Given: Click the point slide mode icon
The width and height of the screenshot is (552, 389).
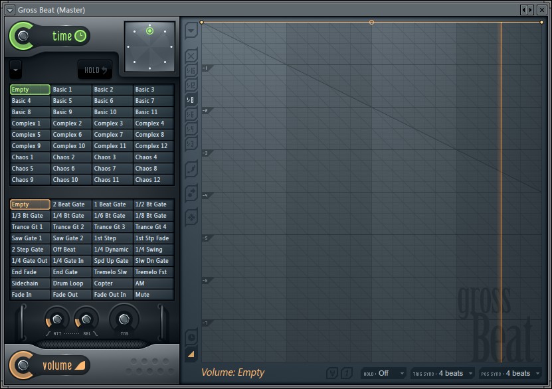Looking at the screenshot, I should (191, 193).
